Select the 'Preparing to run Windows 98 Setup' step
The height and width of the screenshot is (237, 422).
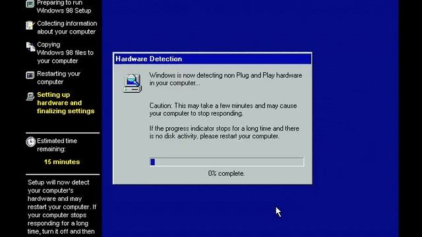[64, 7]
